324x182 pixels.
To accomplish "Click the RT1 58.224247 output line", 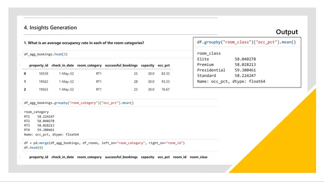I will [x=39, y=116].
